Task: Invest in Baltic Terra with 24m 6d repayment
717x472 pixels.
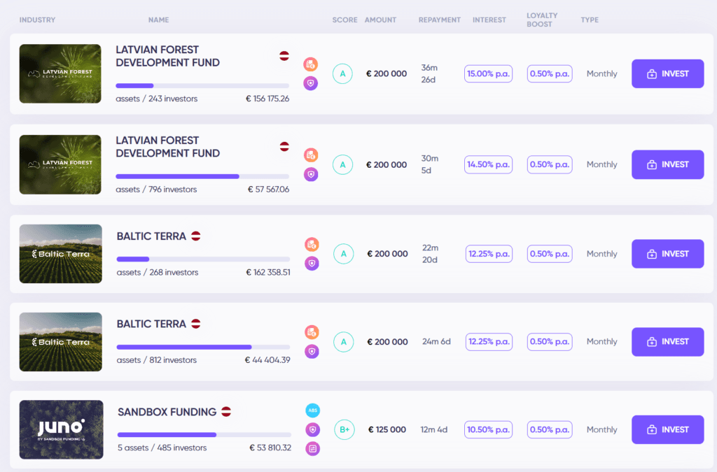Action: point(667,342)
